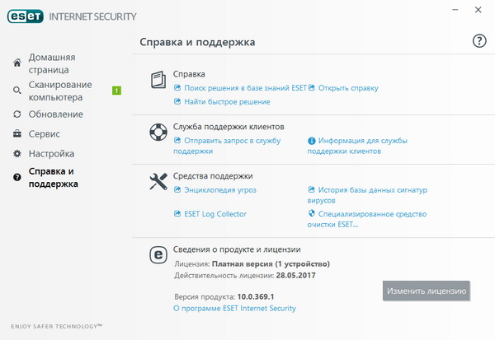Click the Открыть справку link
The image size is (495, 340).
coord(347,87)
